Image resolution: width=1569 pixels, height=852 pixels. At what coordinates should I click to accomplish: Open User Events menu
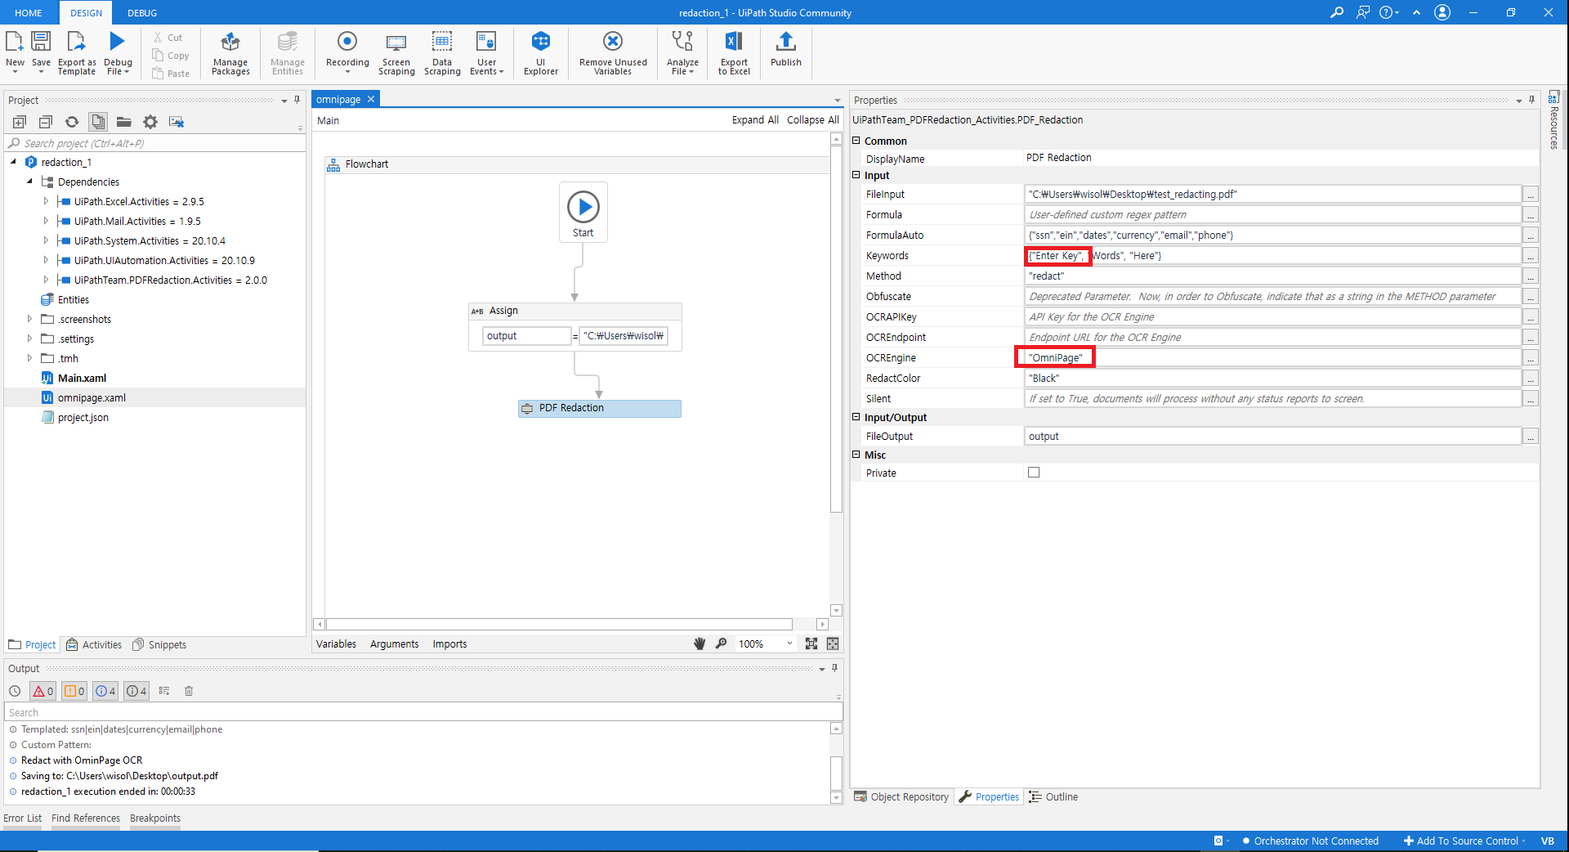click(486, 52)
